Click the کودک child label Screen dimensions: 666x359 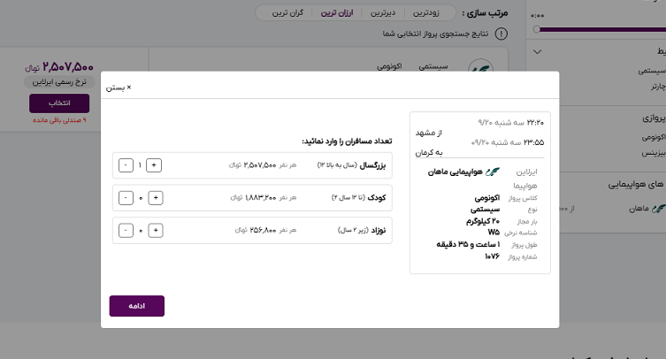click(377, 197)
